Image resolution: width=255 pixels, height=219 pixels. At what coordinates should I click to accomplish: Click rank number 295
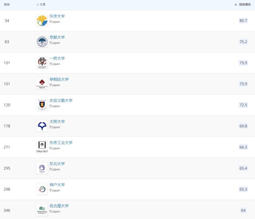(7, 168)
